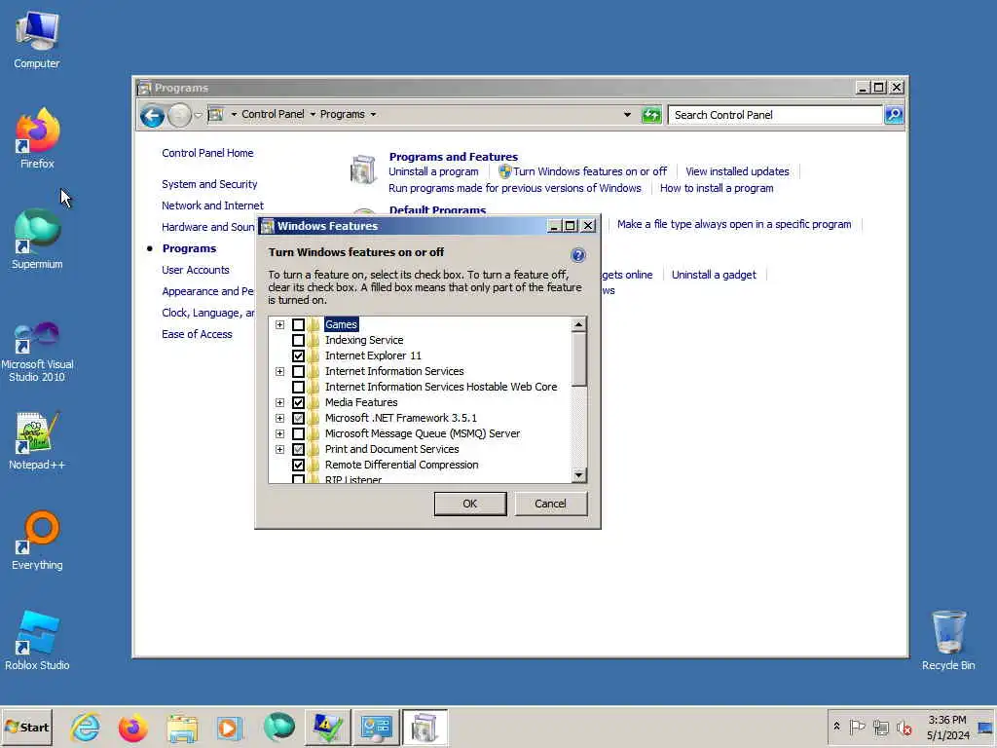
Task: Check Internet Information Services Hostable Web Core
Action: [298, 387]
